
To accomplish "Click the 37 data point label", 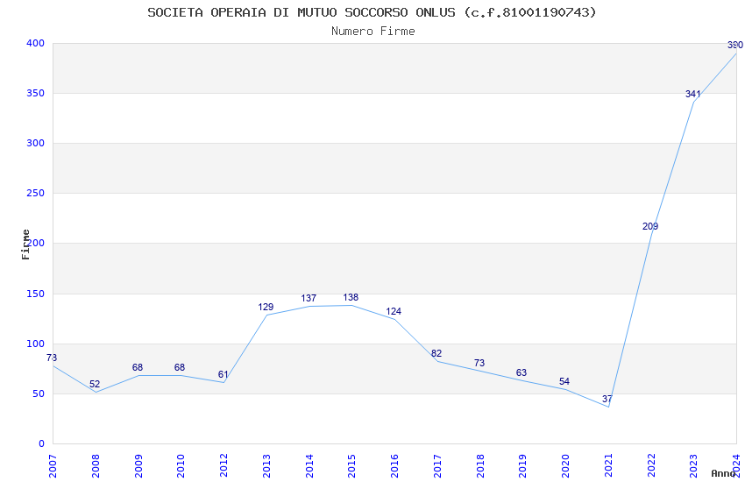I will point(607,399).
